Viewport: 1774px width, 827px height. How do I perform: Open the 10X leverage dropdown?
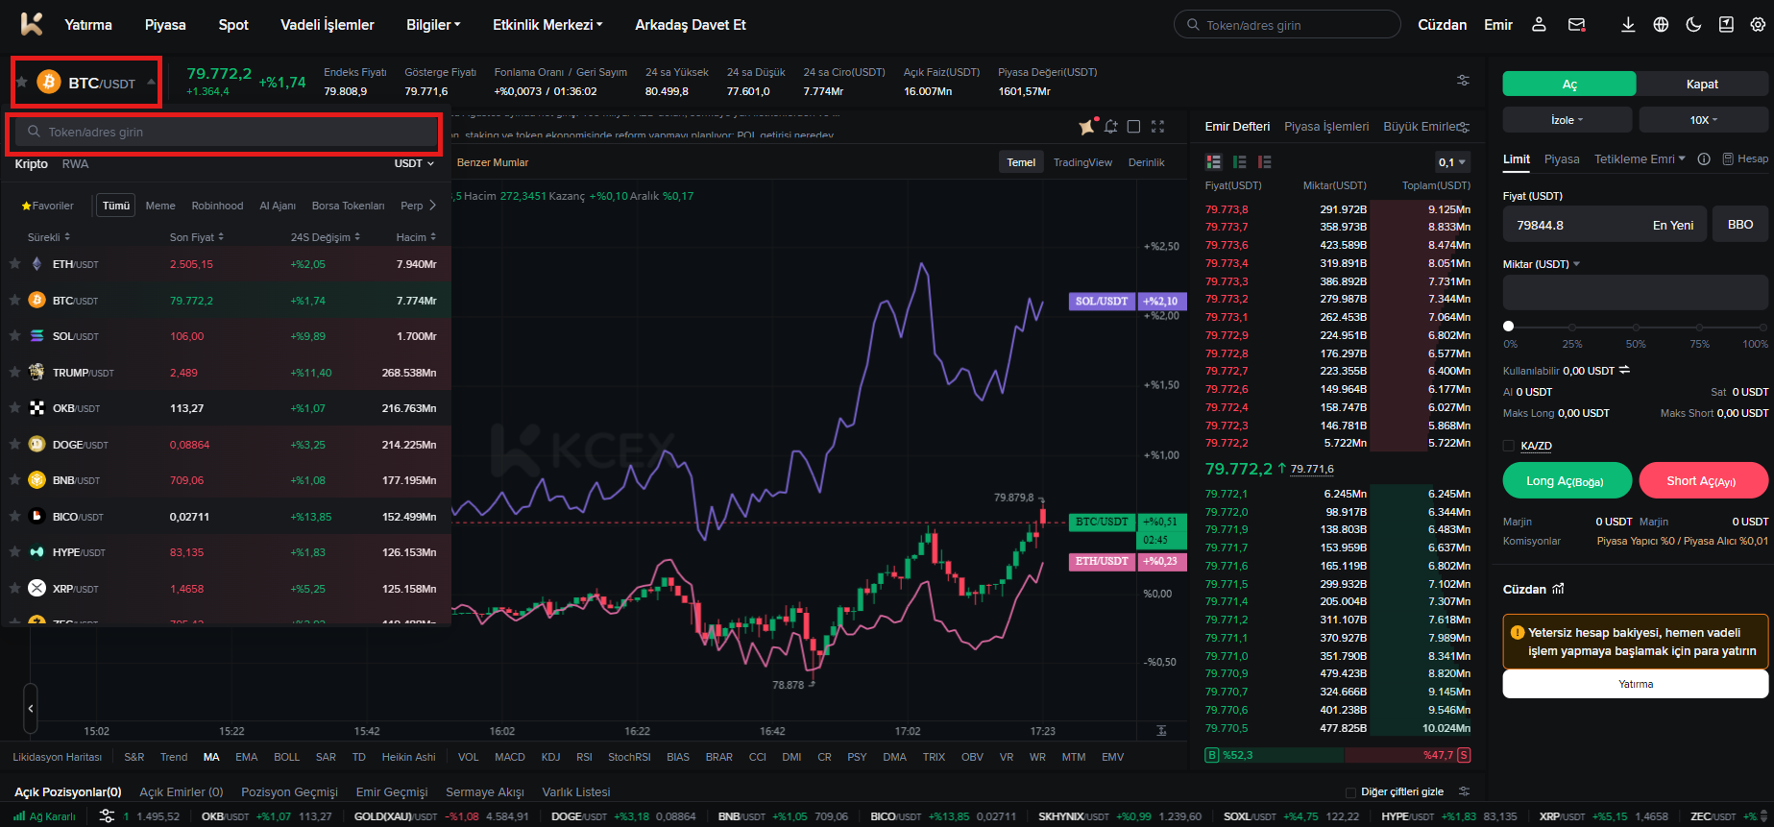click(x=1704, y=120)
